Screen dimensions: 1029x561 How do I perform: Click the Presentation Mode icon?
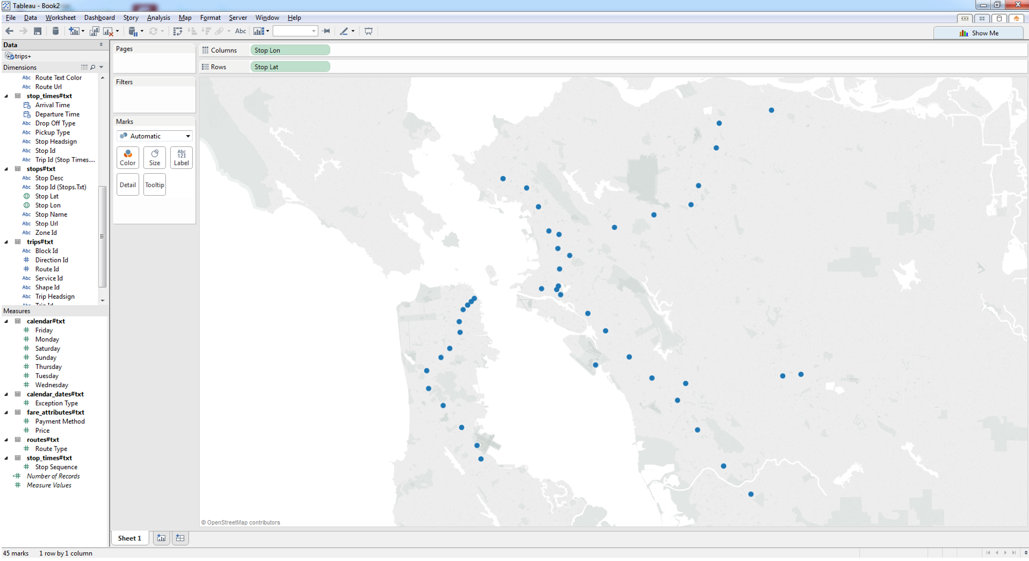point(368,31)
